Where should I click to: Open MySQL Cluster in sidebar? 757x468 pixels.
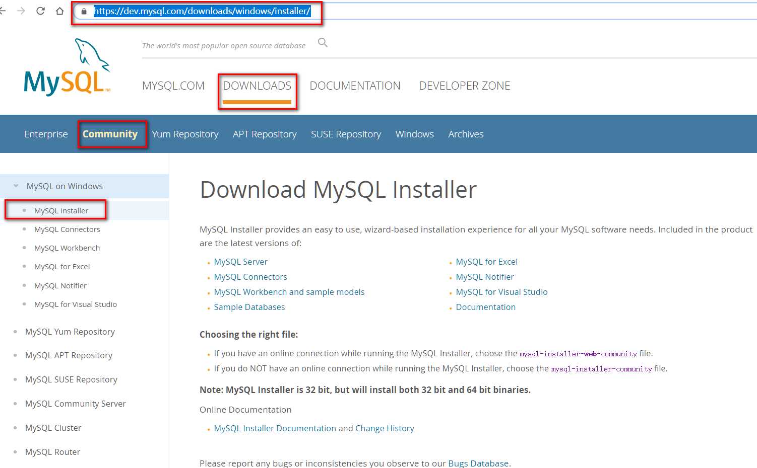coord(53,428)
